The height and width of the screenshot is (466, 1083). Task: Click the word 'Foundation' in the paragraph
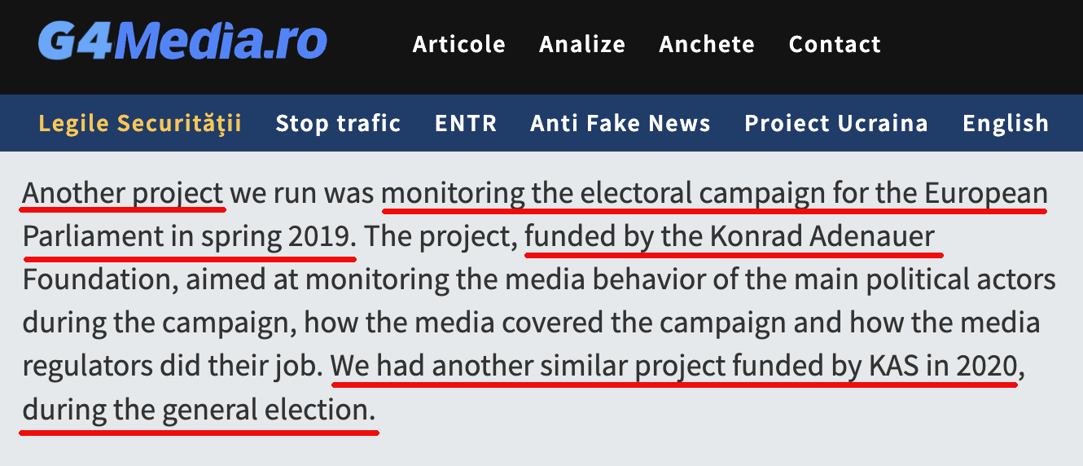click(100, 279)
